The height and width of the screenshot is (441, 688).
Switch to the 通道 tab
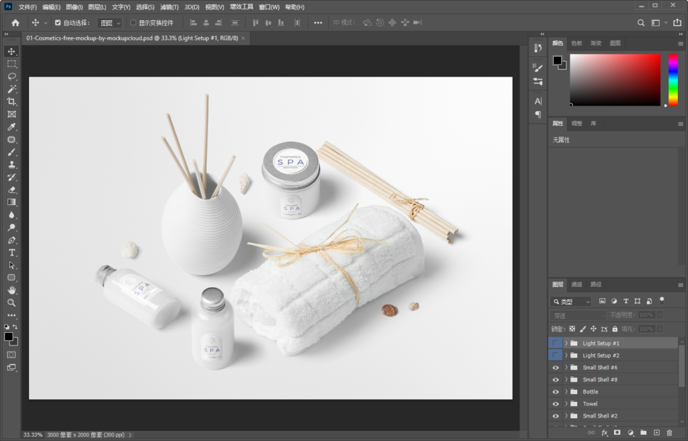[x=576, y=284]
